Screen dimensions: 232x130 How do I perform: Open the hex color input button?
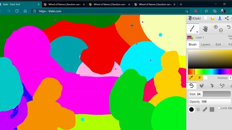coord(199,78)
